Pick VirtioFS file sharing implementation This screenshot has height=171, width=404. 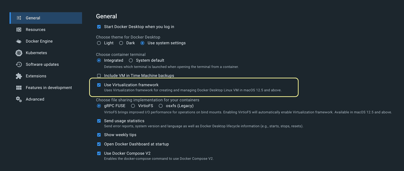point(133,106)
